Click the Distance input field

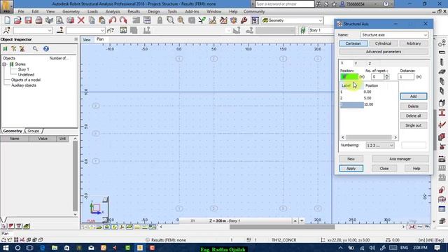(x=406, y=76)
